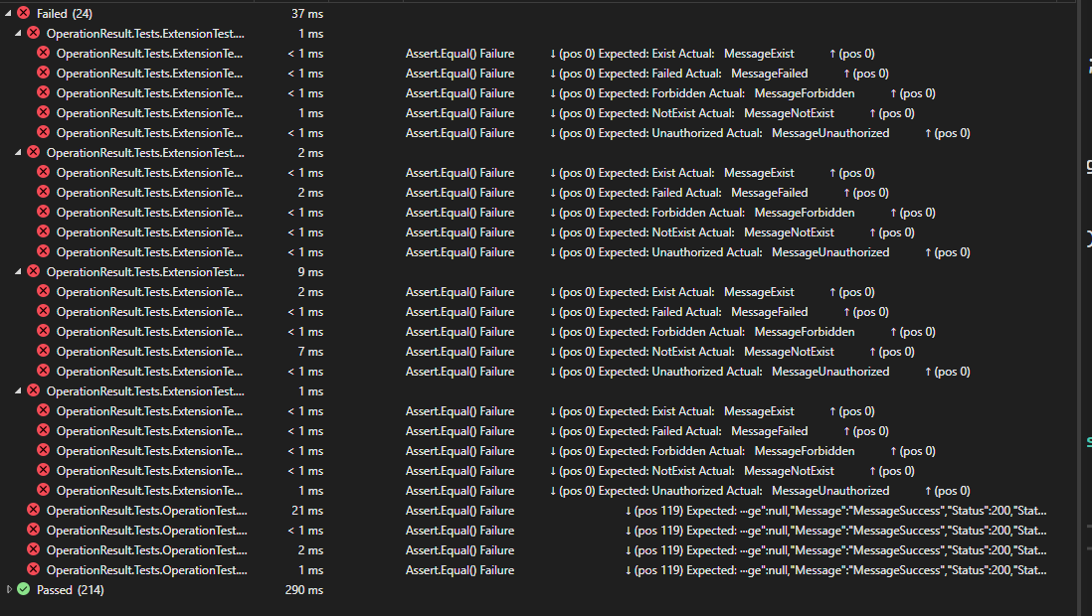This screenshot has height=616, width=1092.
Task: Click the red icon on the 2 ms ExtensionTest group
Action: pyautogui.click(x=33, y=152)
